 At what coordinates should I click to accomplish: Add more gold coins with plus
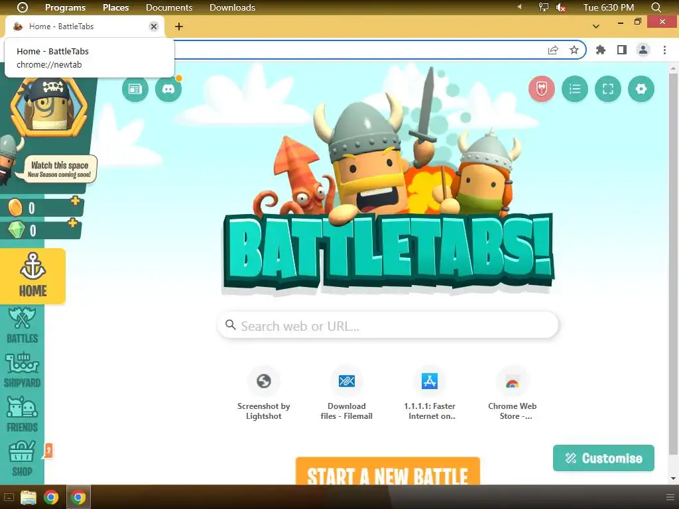pos(75,201)
